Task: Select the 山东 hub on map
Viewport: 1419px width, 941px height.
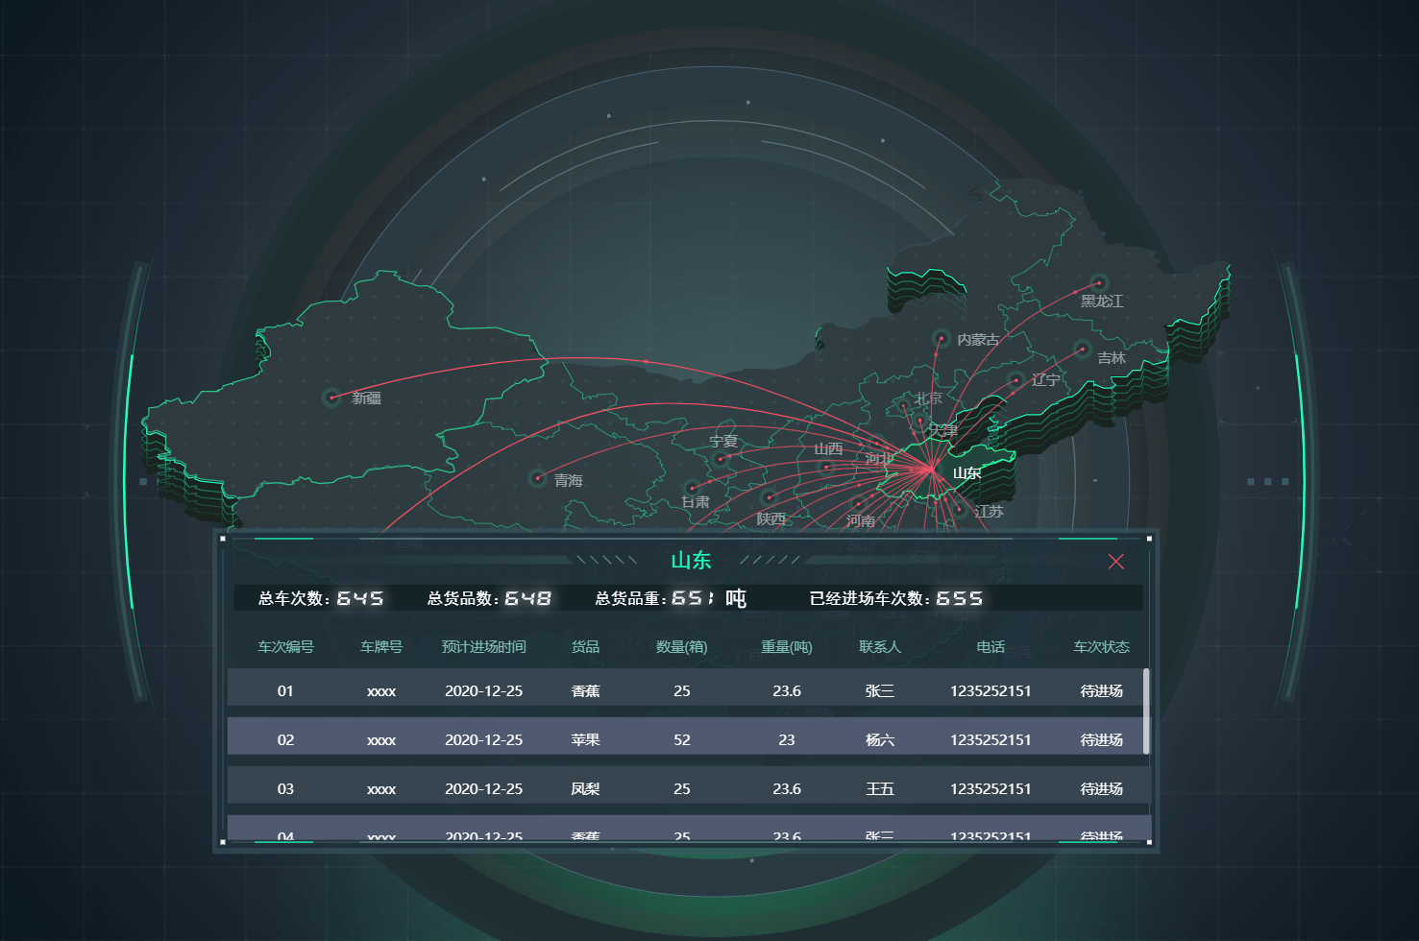Action: coord(930,470)
